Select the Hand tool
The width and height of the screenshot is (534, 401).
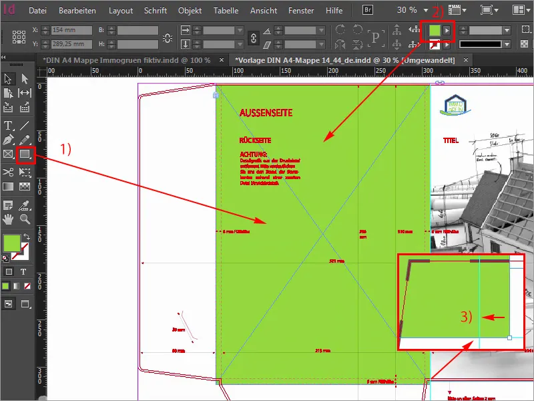(8, 219)
